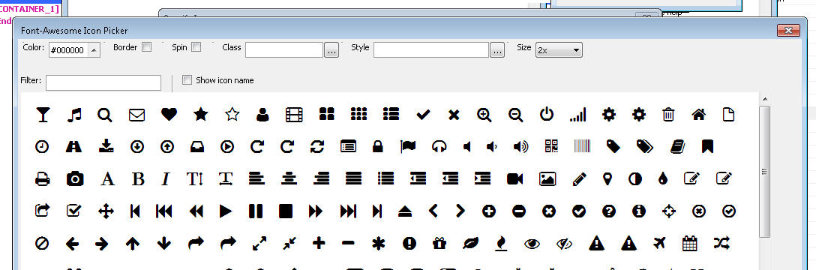
Task: Select the calendar icon
Action: (x=689, y=243)
